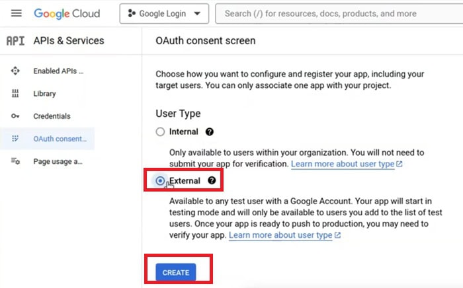The height and width of the screenshot is (288, 463).
Task: Click the Page usage agreements icon
Action: 15,161
